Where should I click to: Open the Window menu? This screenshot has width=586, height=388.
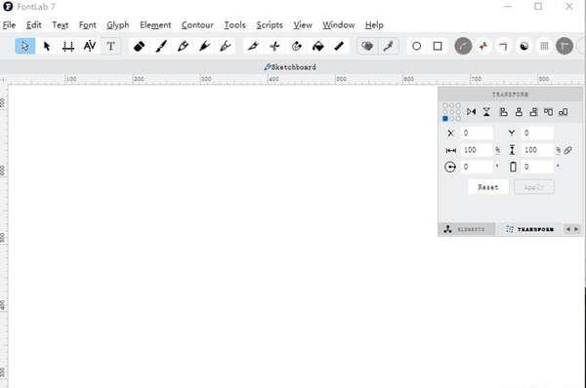tap(339, 25)
